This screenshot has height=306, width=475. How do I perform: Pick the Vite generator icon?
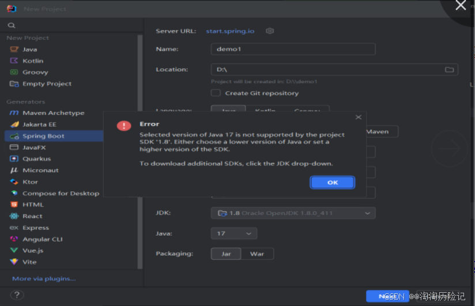14,262
